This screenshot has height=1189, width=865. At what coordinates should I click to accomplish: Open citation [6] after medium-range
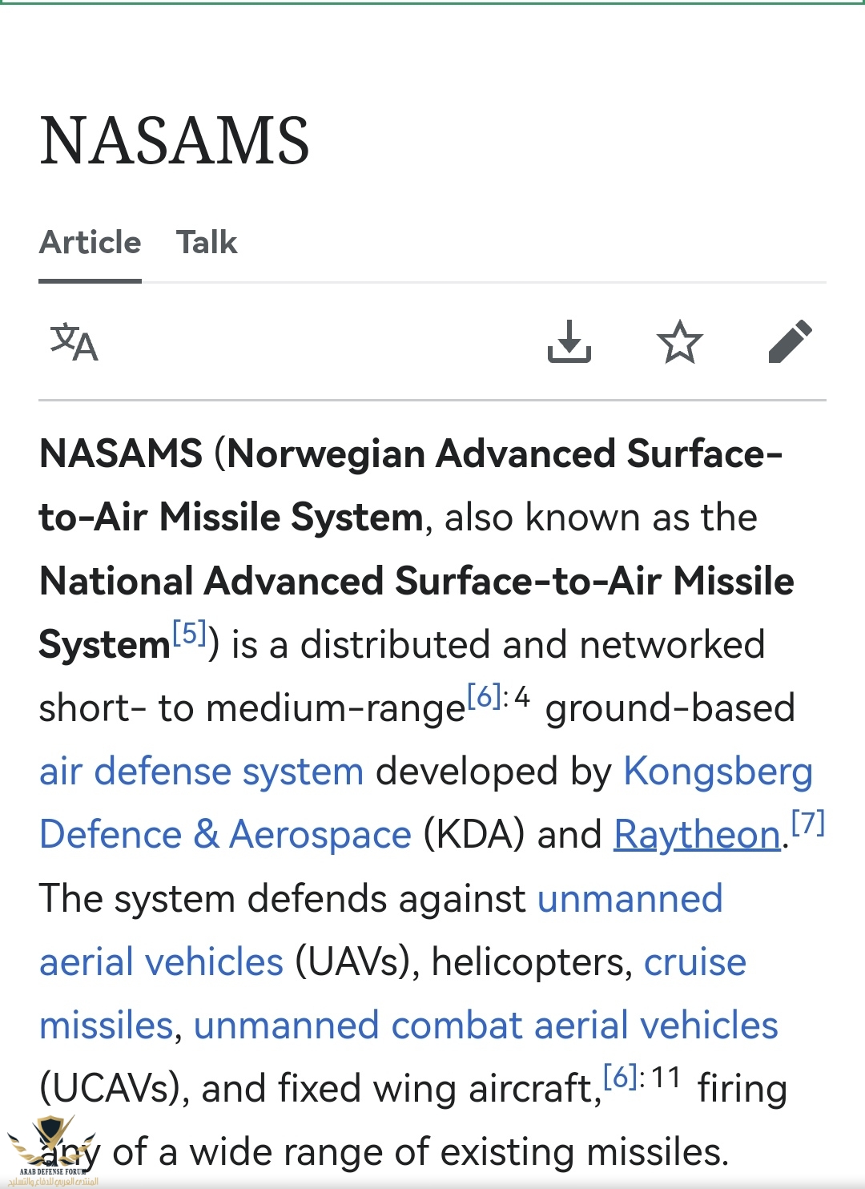484,696
